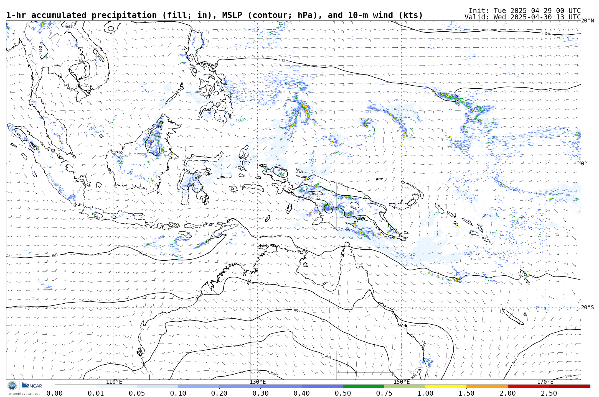Click the 0.20 colorbar value

[219, 393]
